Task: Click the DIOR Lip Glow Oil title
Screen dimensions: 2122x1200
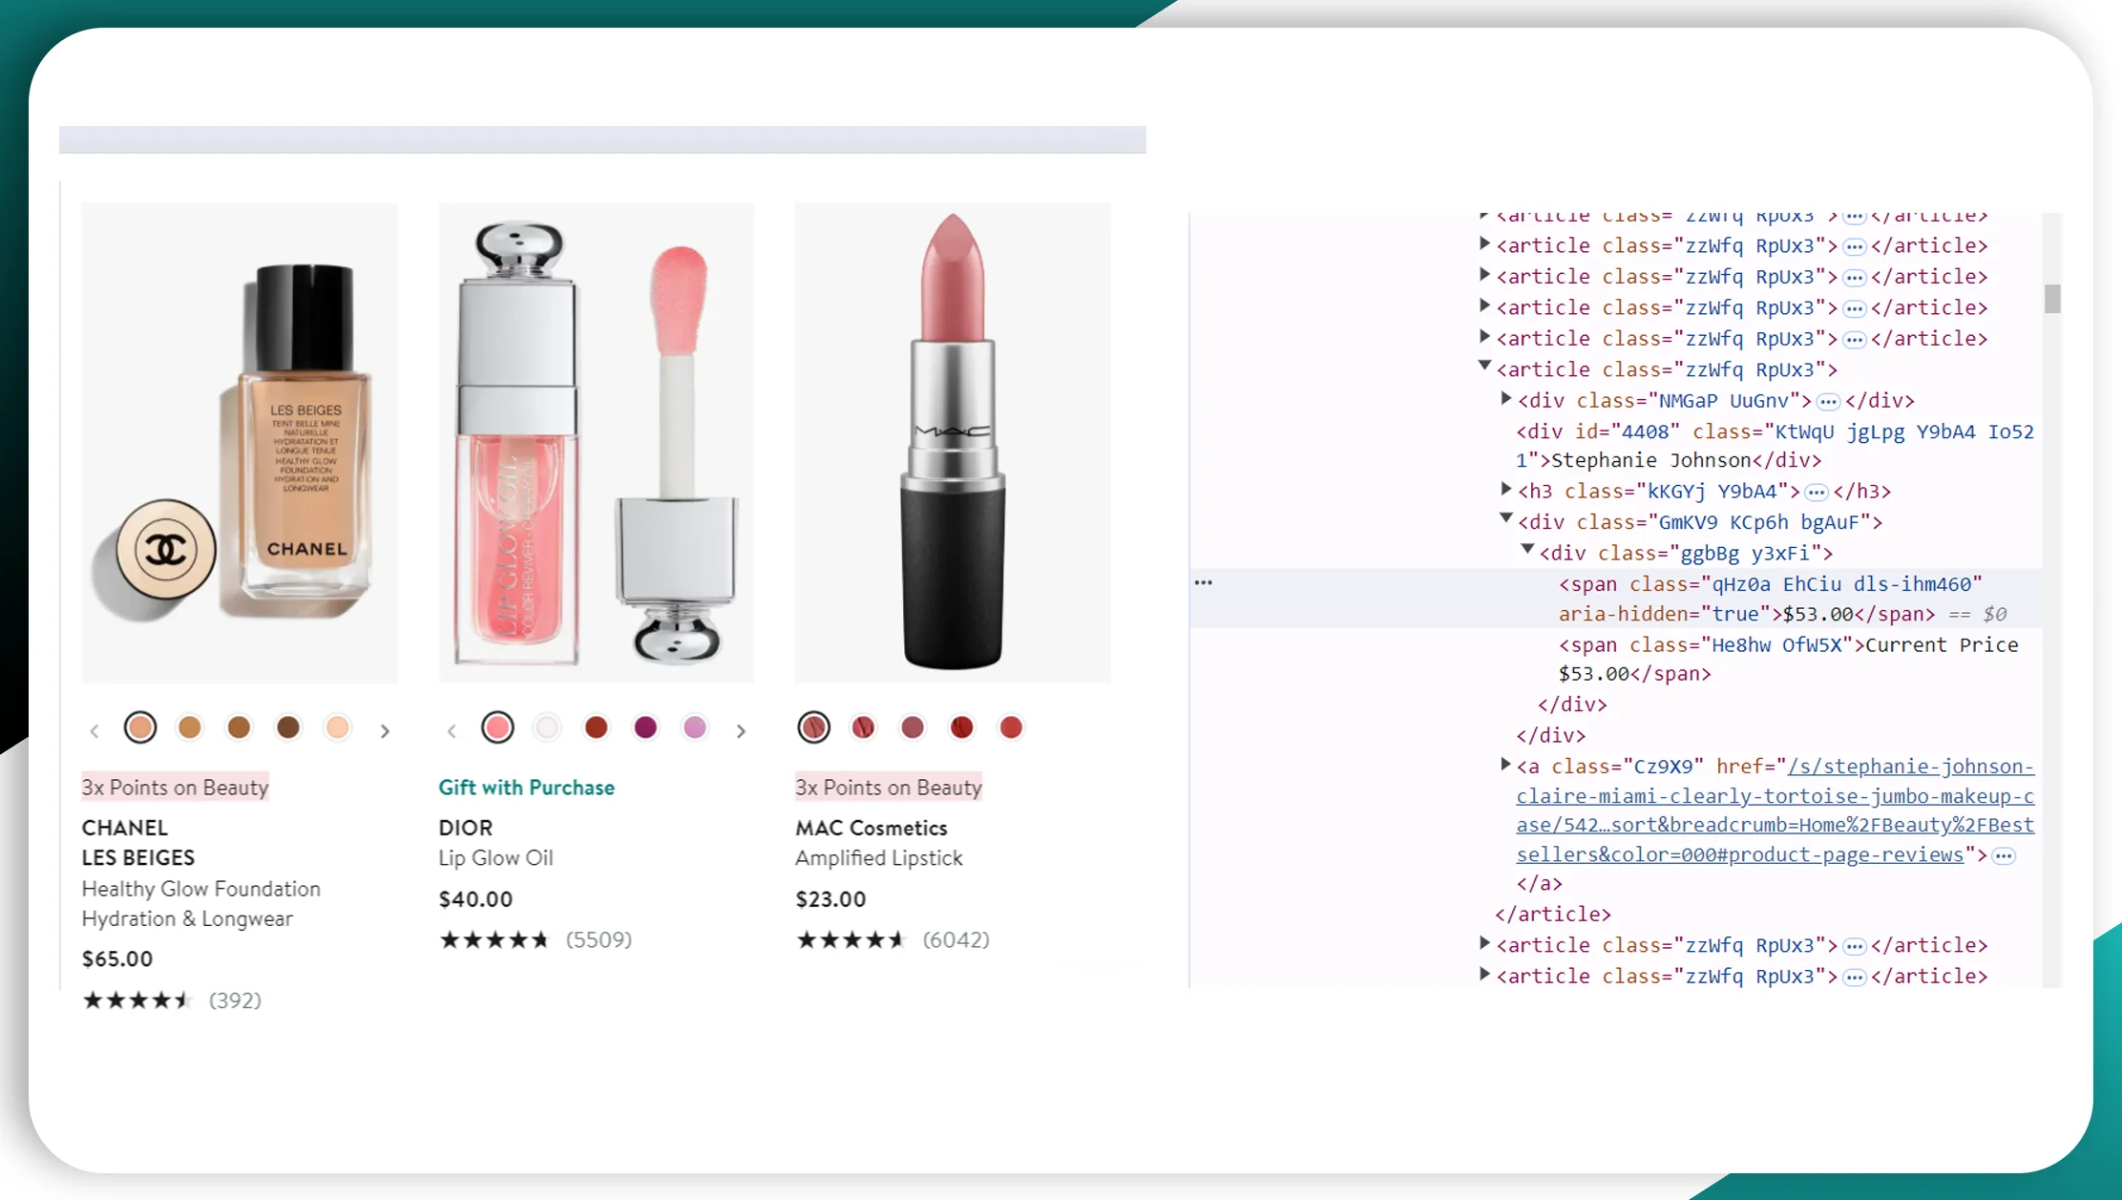Action: [496, 842]
